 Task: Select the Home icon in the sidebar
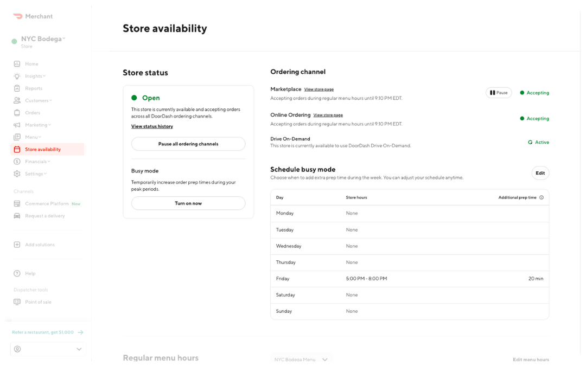coord(17,63)
